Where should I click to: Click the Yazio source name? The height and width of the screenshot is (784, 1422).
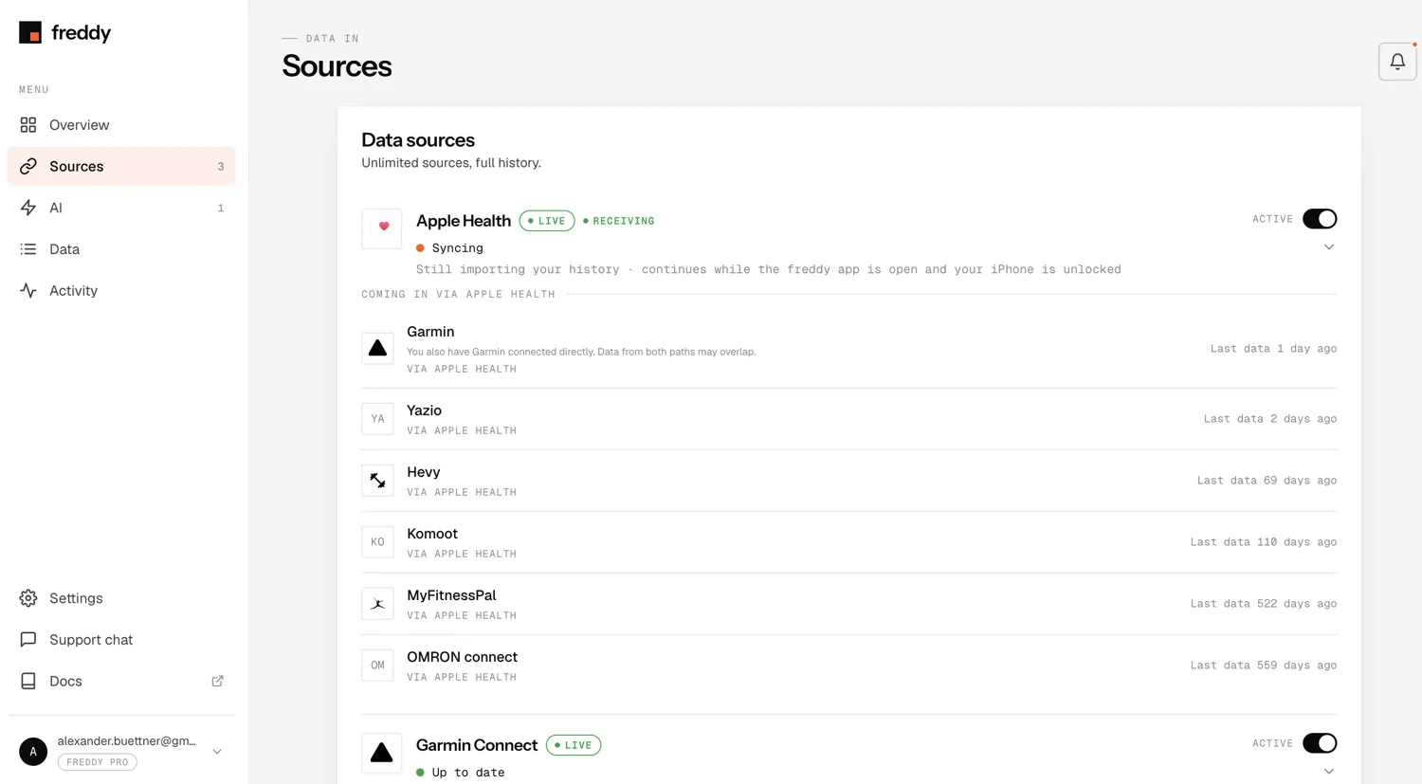pos(424,410)
